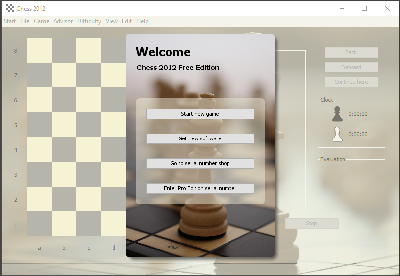400x276 pixels.
Task: Expand the Advisor menu
Action: coord(63,21)
